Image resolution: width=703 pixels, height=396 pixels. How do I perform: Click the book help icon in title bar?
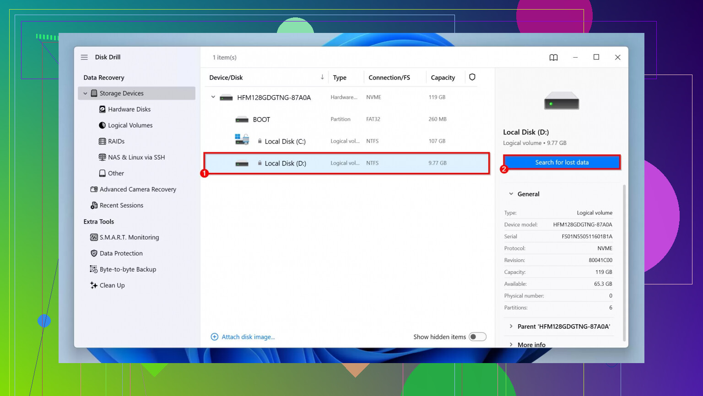point(553,57)
